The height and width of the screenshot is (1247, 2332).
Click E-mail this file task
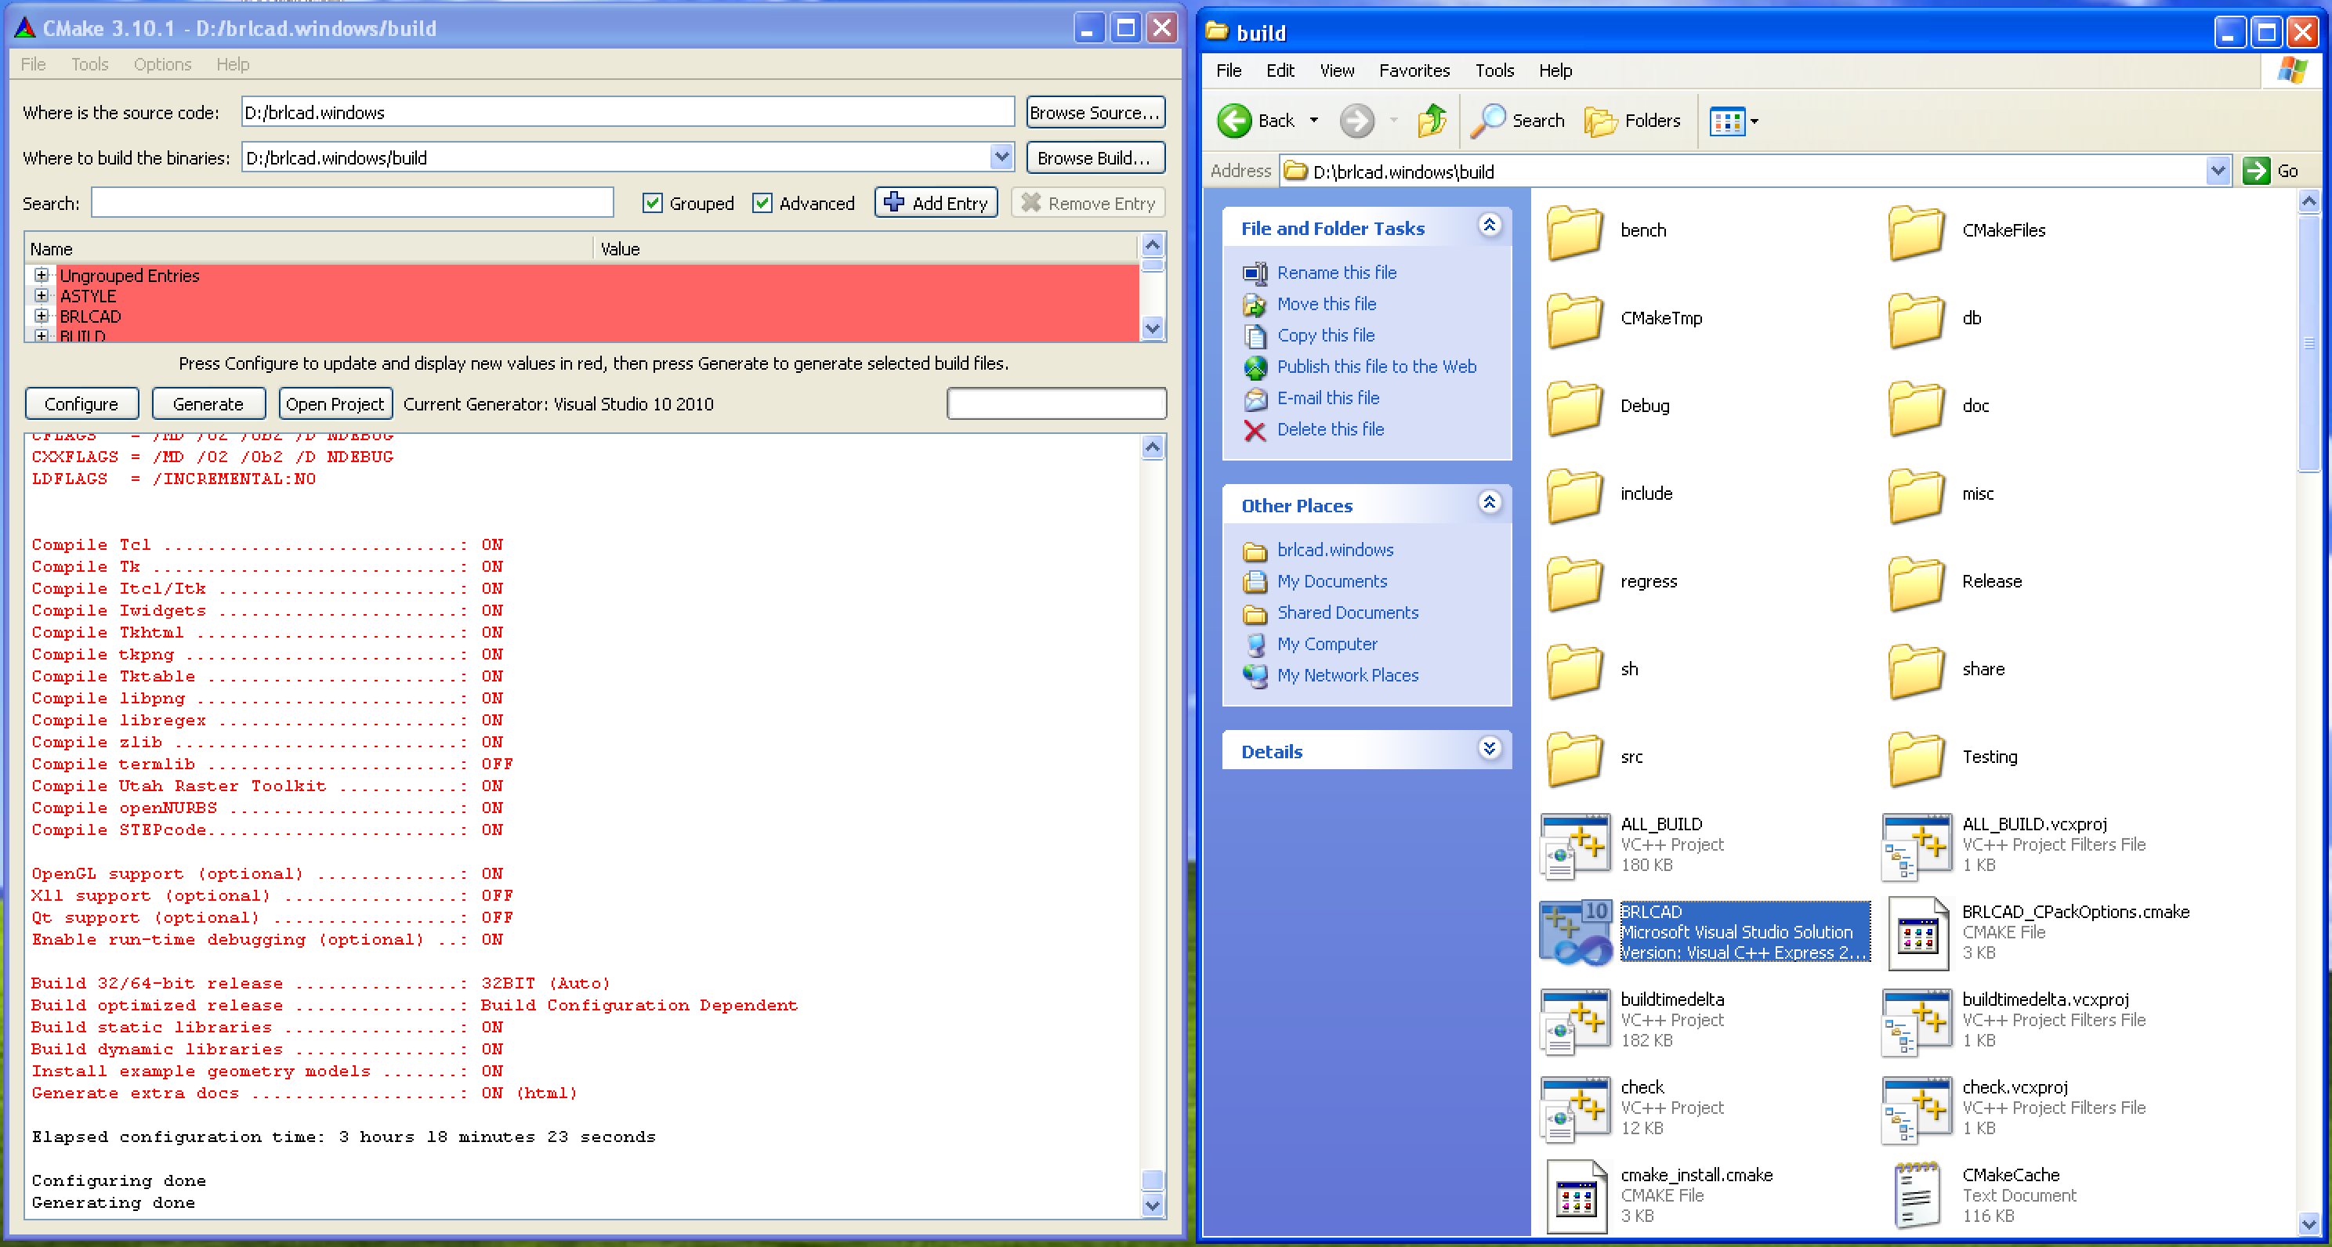coord(1328,397)
